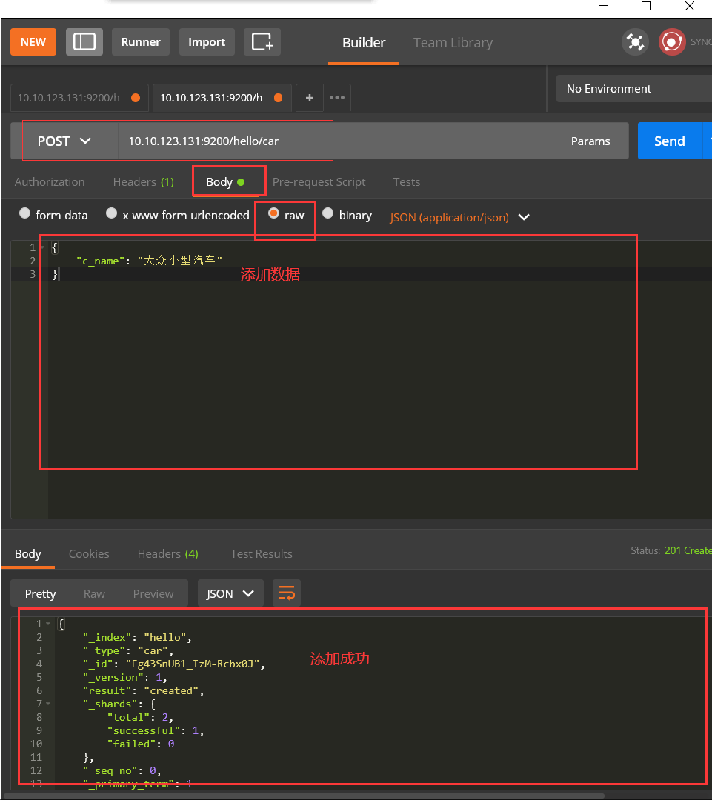Choose the binary body radio option
Viewport: 712px width, 800px height.
(327, 213)
